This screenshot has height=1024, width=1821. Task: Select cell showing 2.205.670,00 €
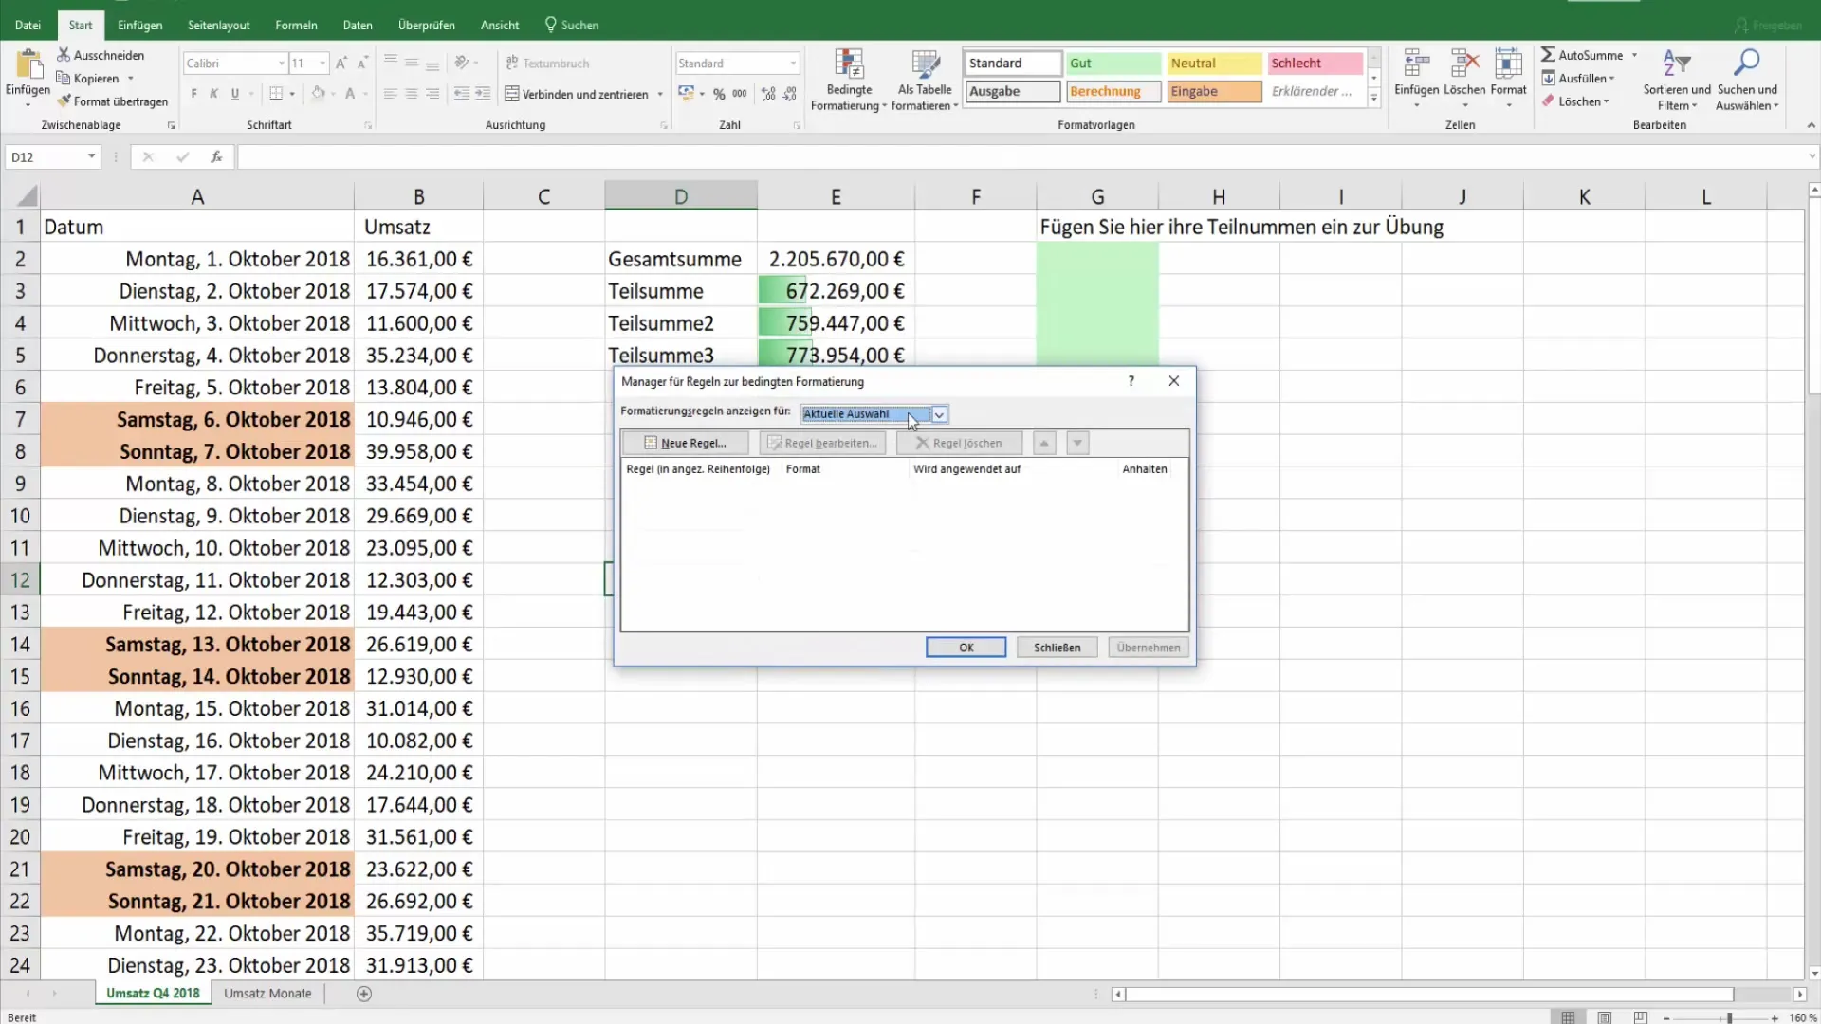pyautogui.click(x=836, y=259)
